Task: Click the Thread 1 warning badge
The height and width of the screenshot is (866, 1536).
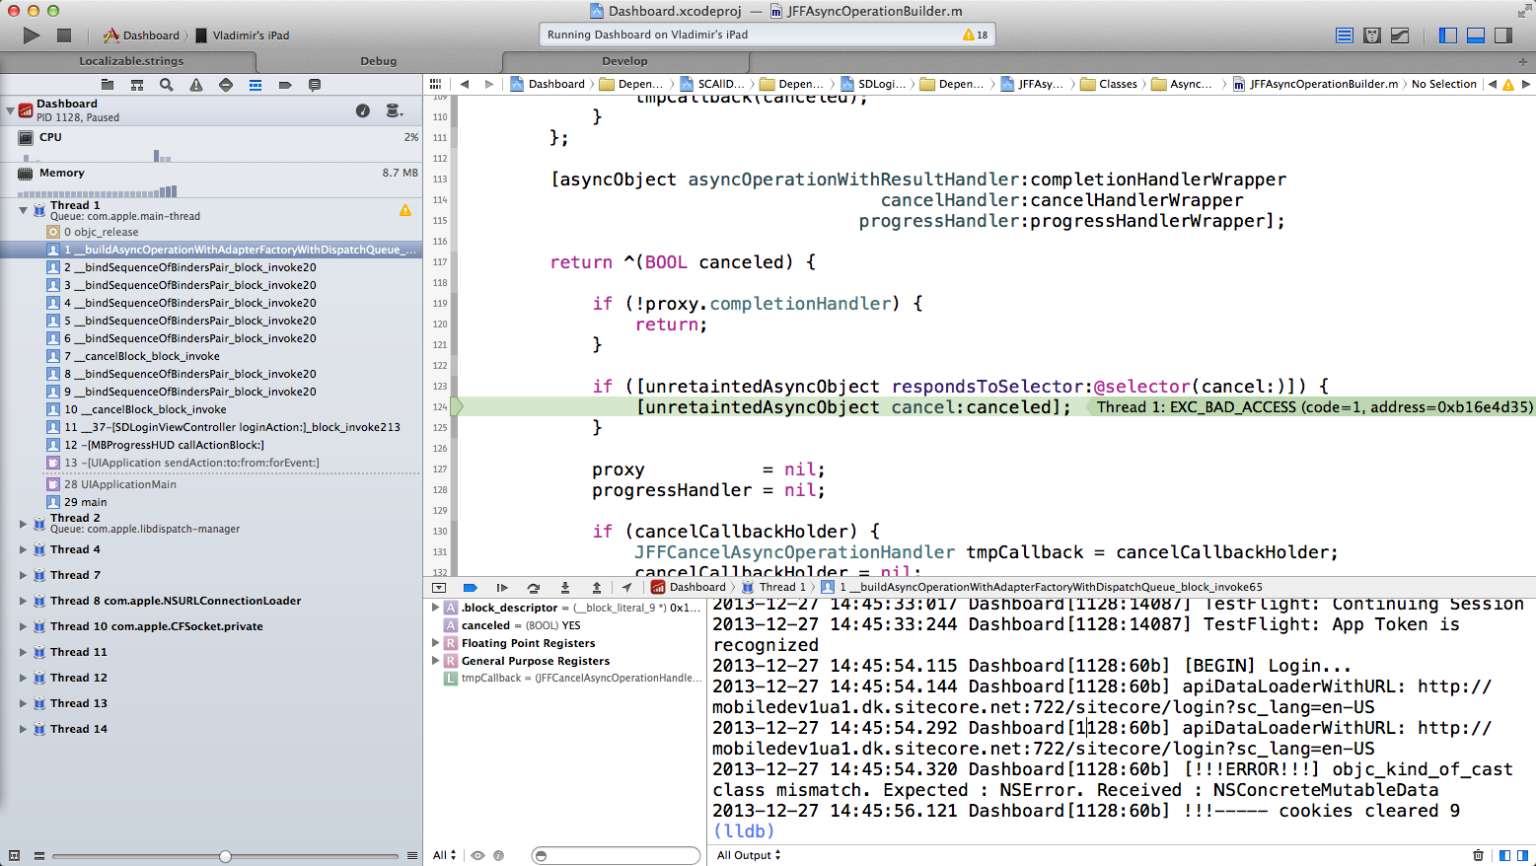Action: pos(405,210)
